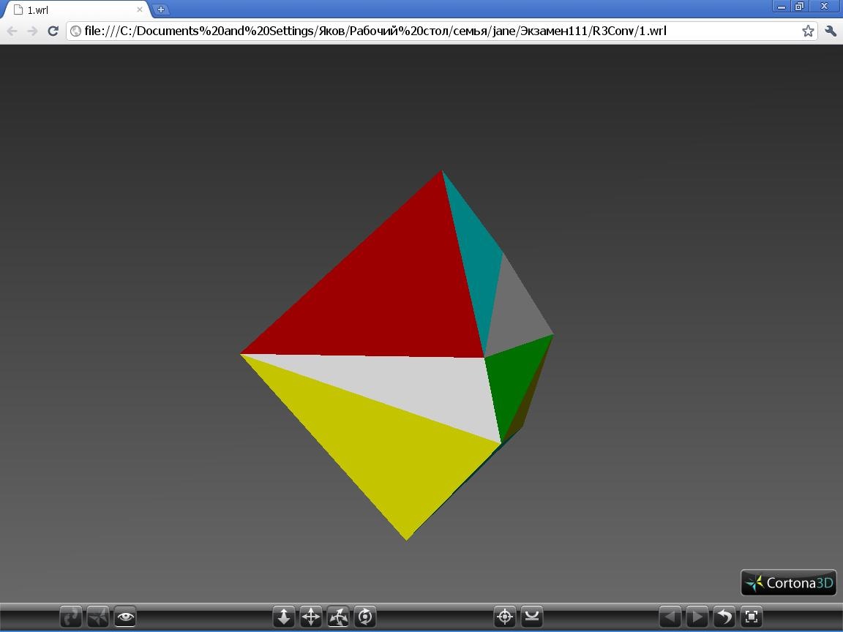This screenshot has height=632, width=843.
Task: Go to previous viewpoint arrow
Action: (x=670, y=617)
